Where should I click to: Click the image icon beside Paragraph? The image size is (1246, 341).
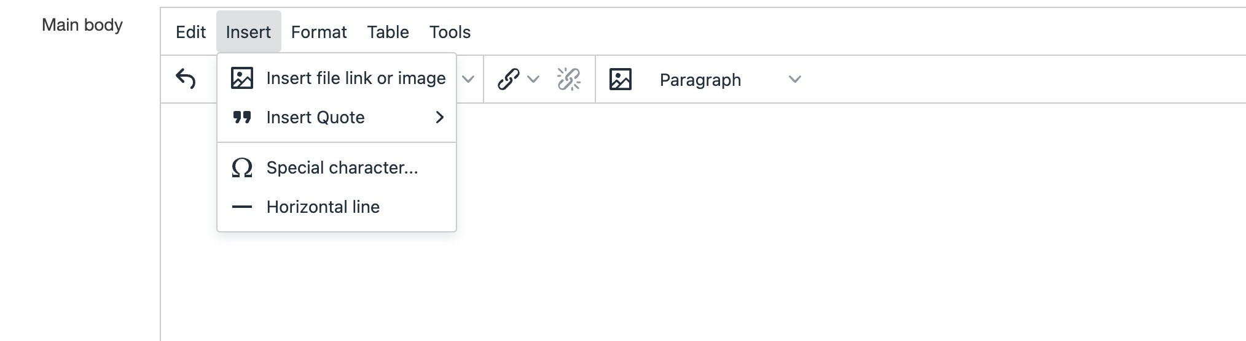tap(621, 79)
